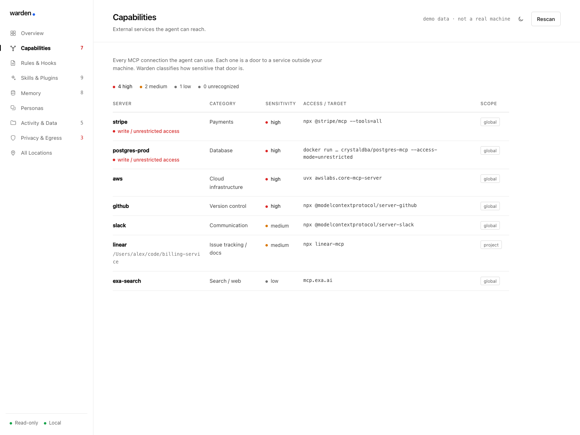Select the exa-search server name
Viewport: 580px width, 435px height.
(x=127, y=281)
